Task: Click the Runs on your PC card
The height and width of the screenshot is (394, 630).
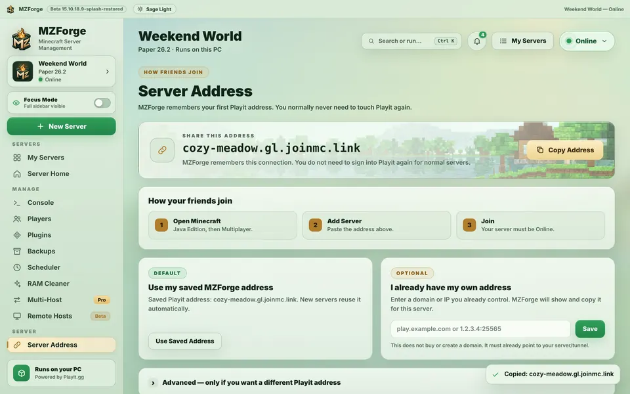Action: (x=62, y=373)
